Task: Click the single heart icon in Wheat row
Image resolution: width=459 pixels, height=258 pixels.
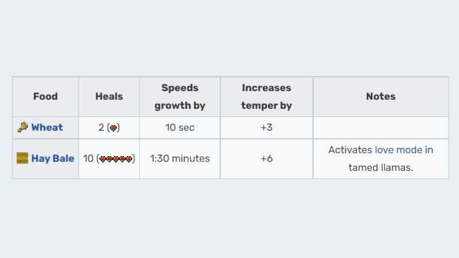Action: (114, 128)
